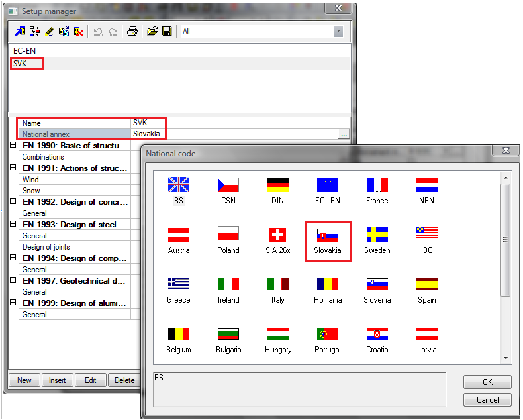Open the All filter dropdown

coord(338,32)
